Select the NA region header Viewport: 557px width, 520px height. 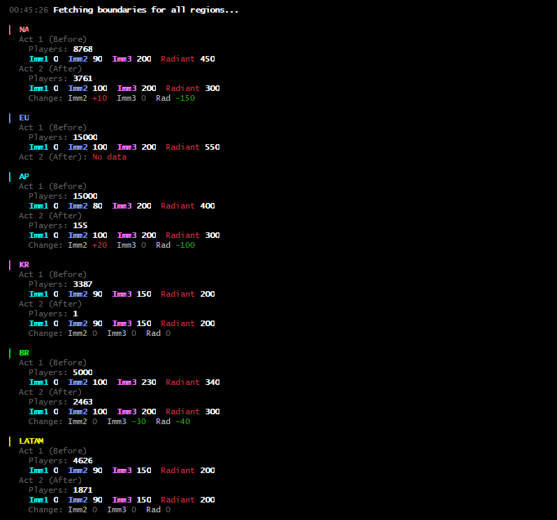(x=24, y=29)
